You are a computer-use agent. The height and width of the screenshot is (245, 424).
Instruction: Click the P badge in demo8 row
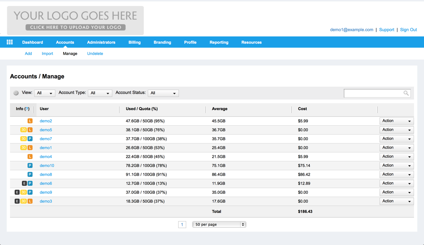click(x=30, y=175)
